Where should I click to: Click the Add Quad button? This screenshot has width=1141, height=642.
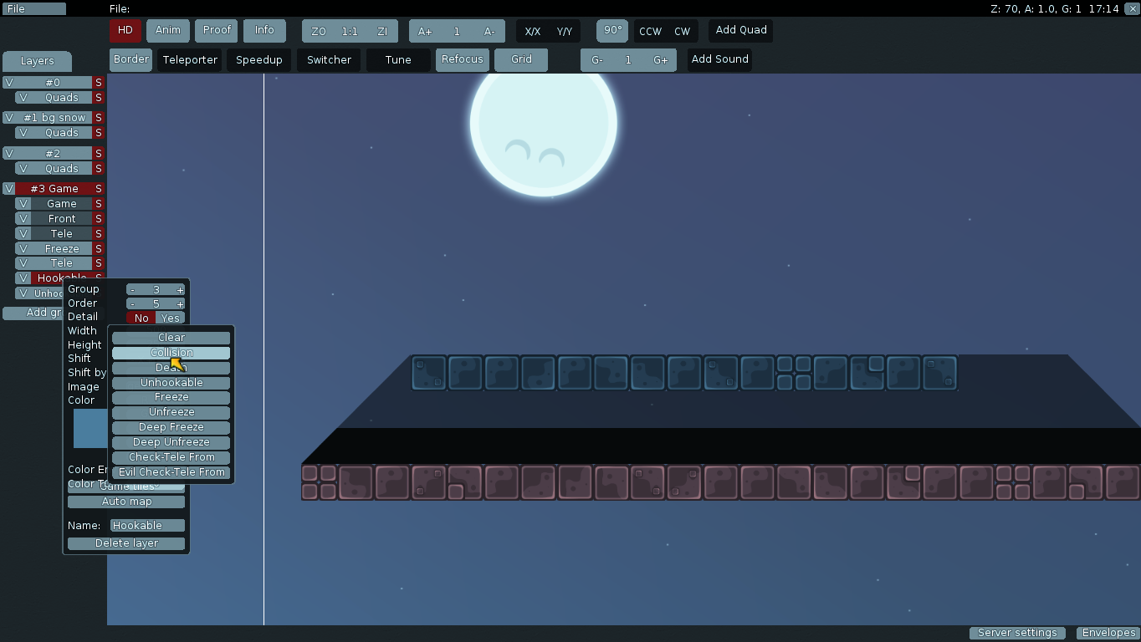pos(740,30)
